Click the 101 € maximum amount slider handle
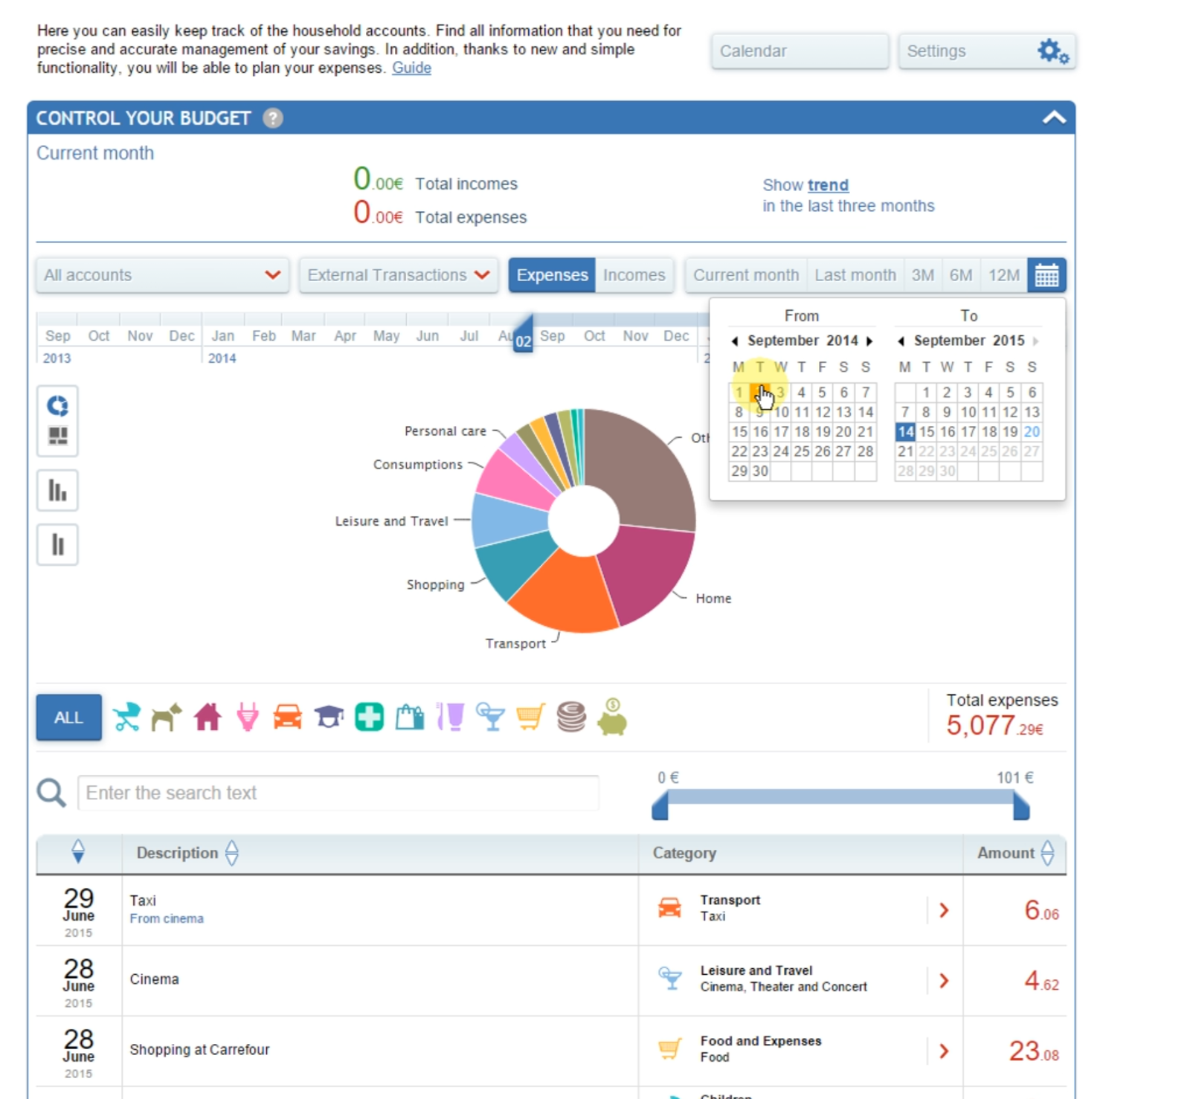The image size is (1190, 1099). coord(1021,805)
